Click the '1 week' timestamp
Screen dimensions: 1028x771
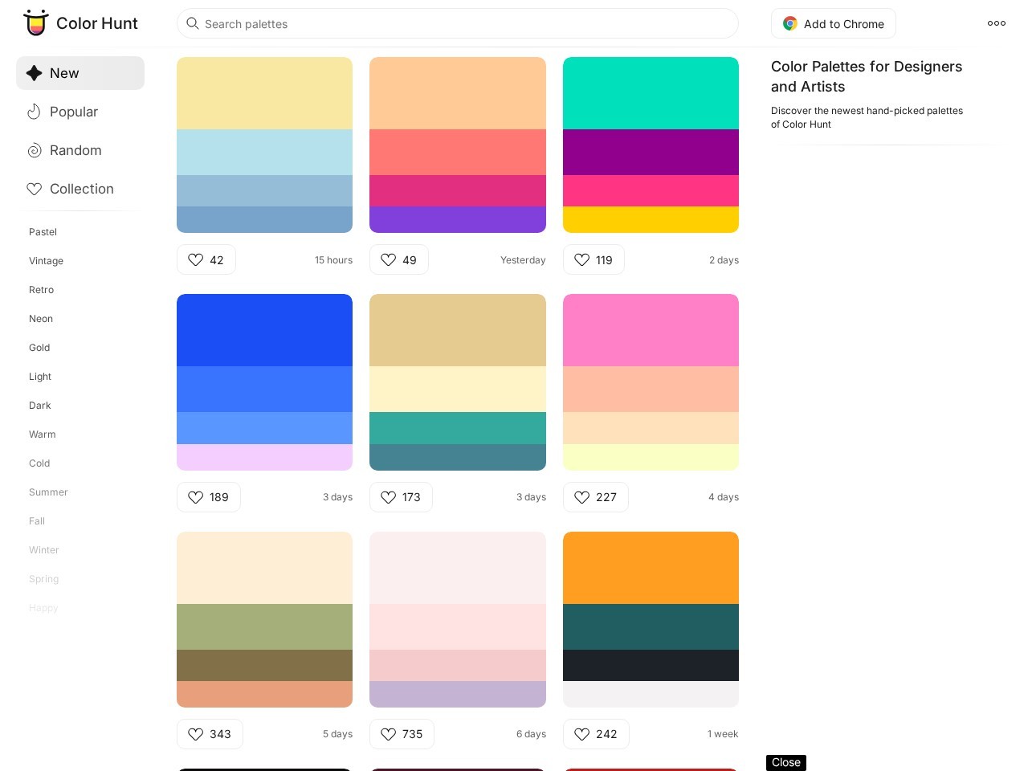click(x=723, y=734)
